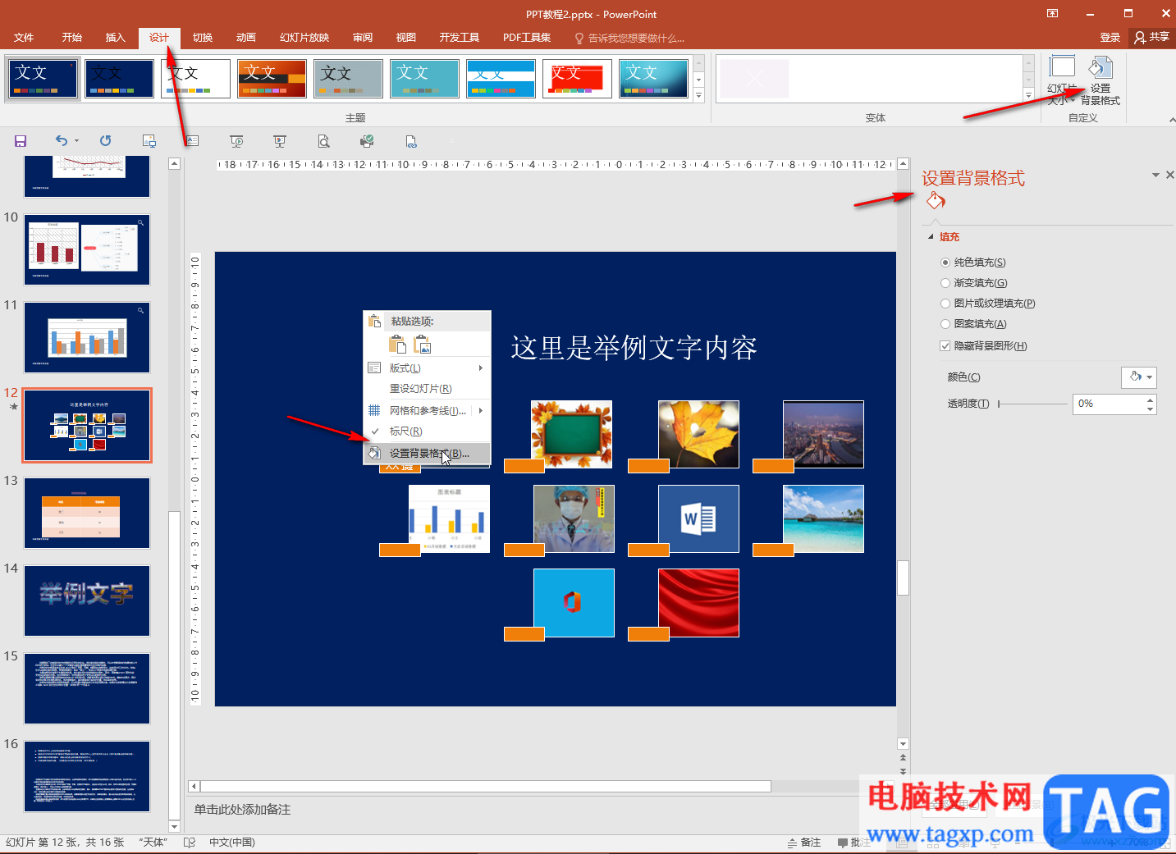The height and width of the screenshot is (854, 1176).
Task: Click slide panel scrollbar down arrow
Action: (x=174, y=826)
